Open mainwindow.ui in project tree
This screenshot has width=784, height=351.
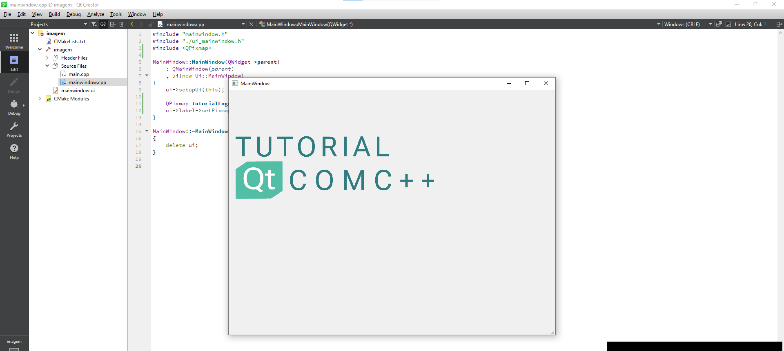pos(78,90)
